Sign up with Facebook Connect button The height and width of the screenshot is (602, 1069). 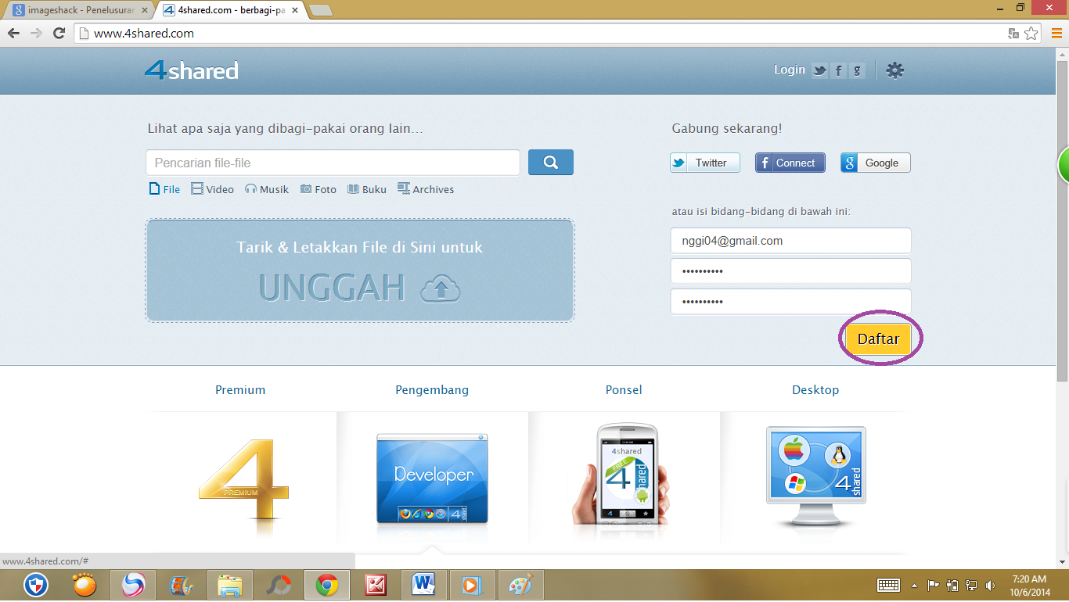(x=790, y=163)
